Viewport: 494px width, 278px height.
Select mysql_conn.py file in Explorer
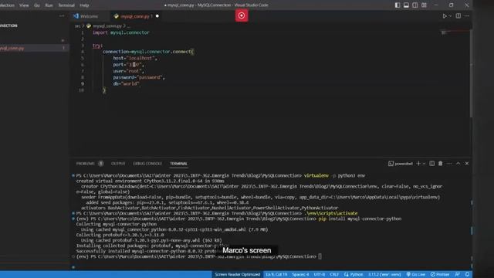tap(34, 48)
